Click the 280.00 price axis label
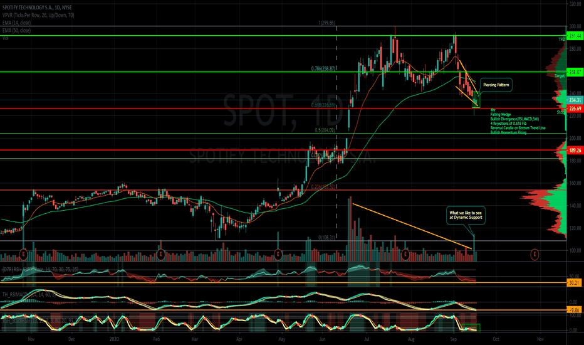This screenshot has height=345, width=584. [575, 49]
